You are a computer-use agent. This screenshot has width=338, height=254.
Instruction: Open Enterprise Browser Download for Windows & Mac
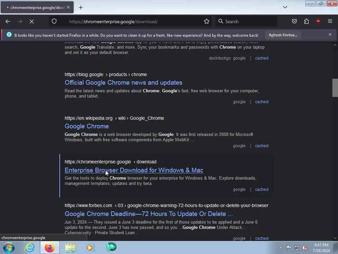[x=134, y=170]
